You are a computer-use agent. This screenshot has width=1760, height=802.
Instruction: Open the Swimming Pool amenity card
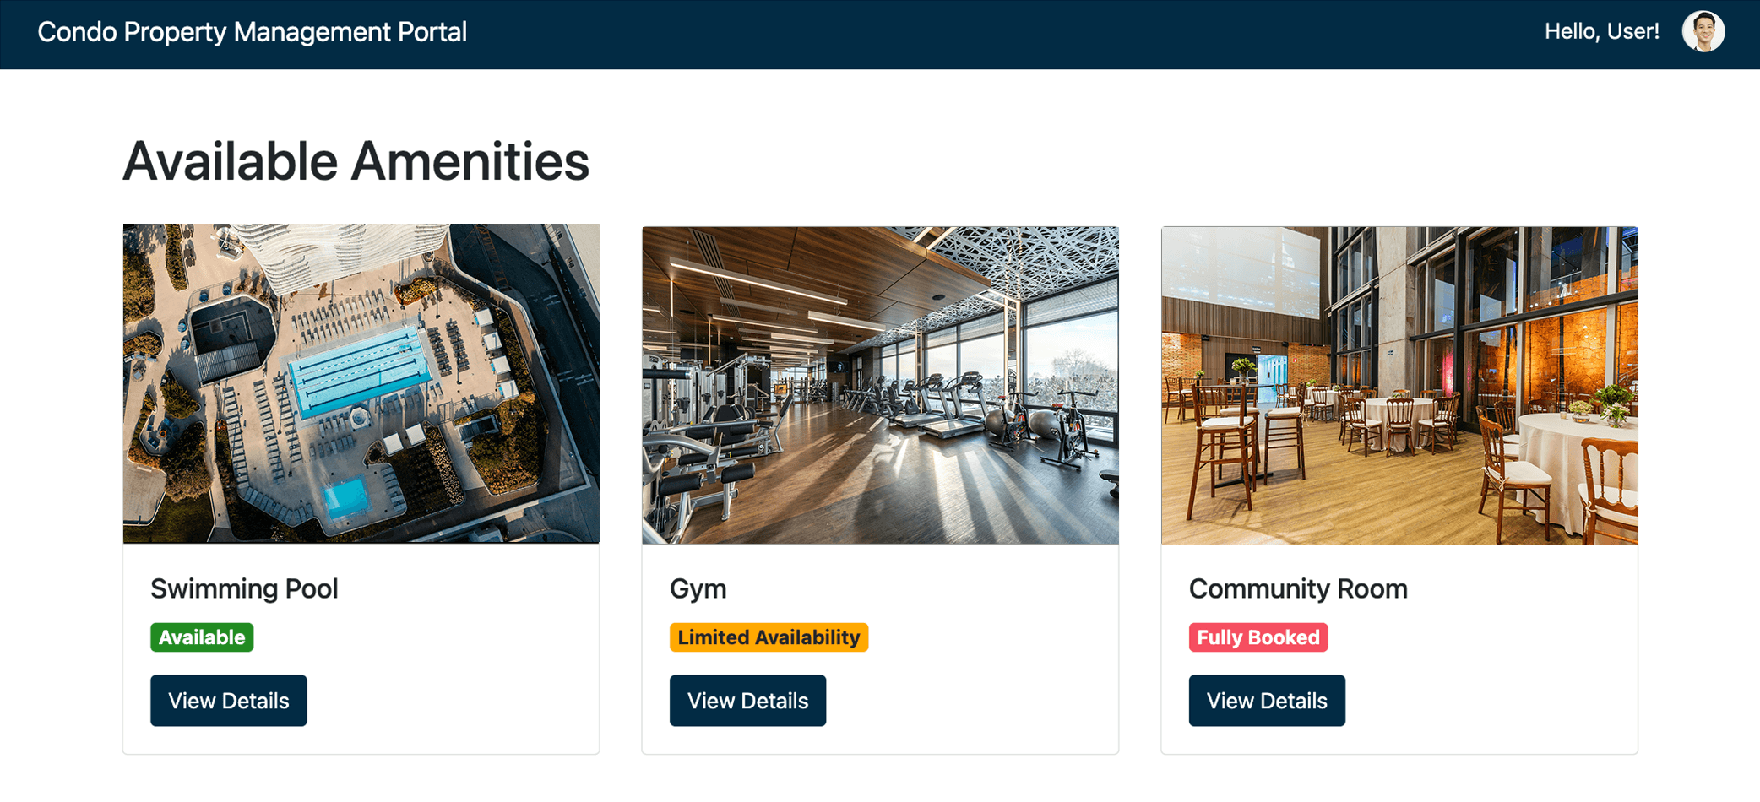(x=361, y=485)
